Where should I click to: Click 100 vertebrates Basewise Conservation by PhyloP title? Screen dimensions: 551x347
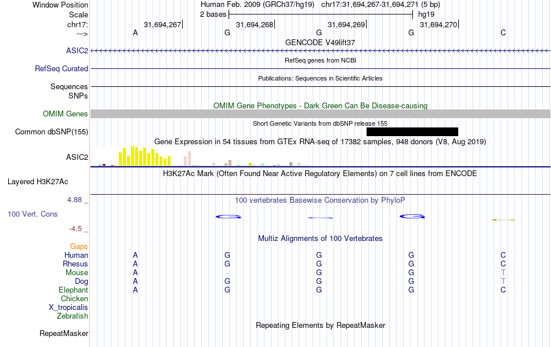tap(320, 200)
